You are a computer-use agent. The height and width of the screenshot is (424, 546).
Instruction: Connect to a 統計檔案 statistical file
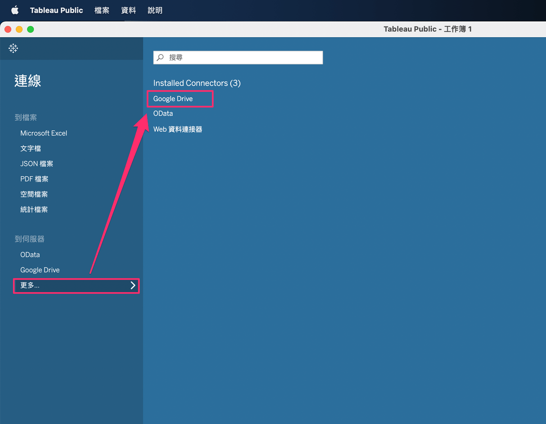[34, 210]
